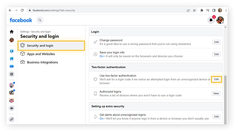The image size is (235, 132).
Task: Open the Watch video icon in sidebar
Action: click(x=12, y=51)
